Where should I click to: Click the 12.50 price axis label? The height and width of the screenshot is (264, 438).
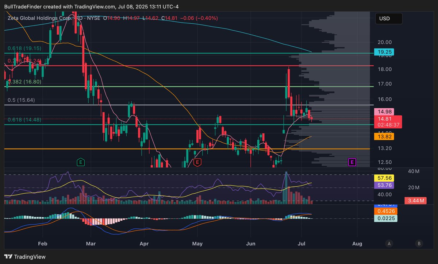(x=385, y=162)
